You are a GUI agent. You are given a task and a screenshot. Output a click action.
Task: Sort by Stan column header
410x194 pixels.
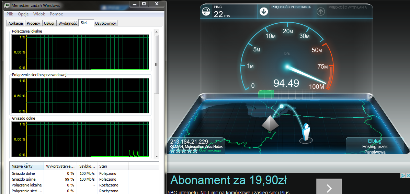(x=113, y=166)
